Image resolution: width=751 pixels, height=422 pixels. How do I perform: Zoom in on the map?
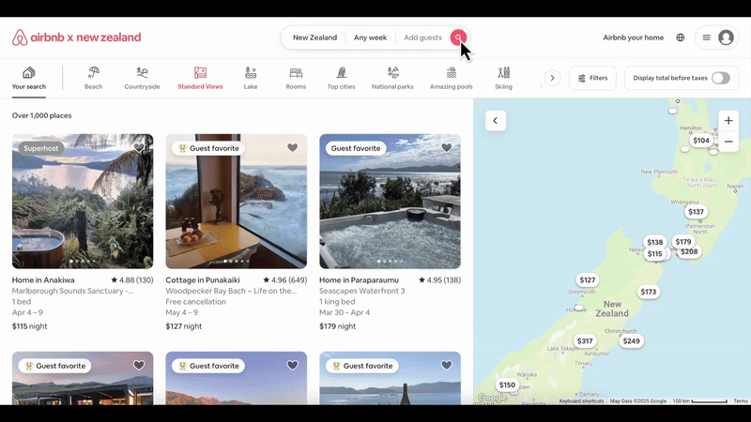[x=728, y=121]
